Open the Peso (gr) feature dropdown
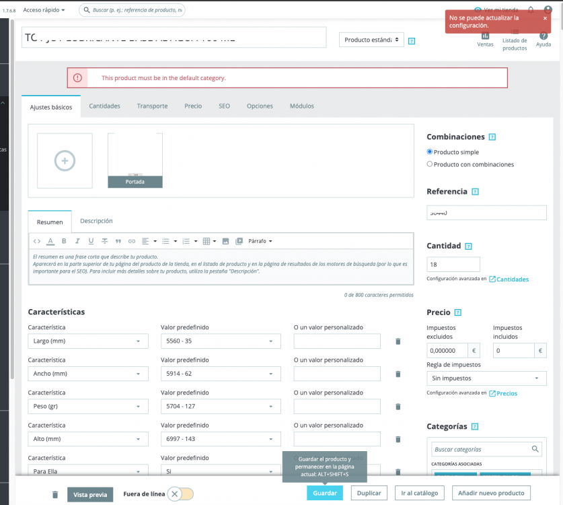 coord(88,407)
